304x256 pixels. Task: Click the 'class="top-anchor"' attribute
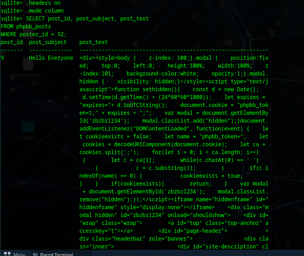(234, 223)
